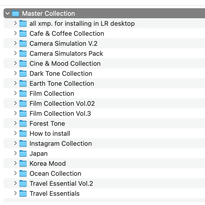Collapse the Master Collection folder
205x205 pixels.
click(7, 13)
